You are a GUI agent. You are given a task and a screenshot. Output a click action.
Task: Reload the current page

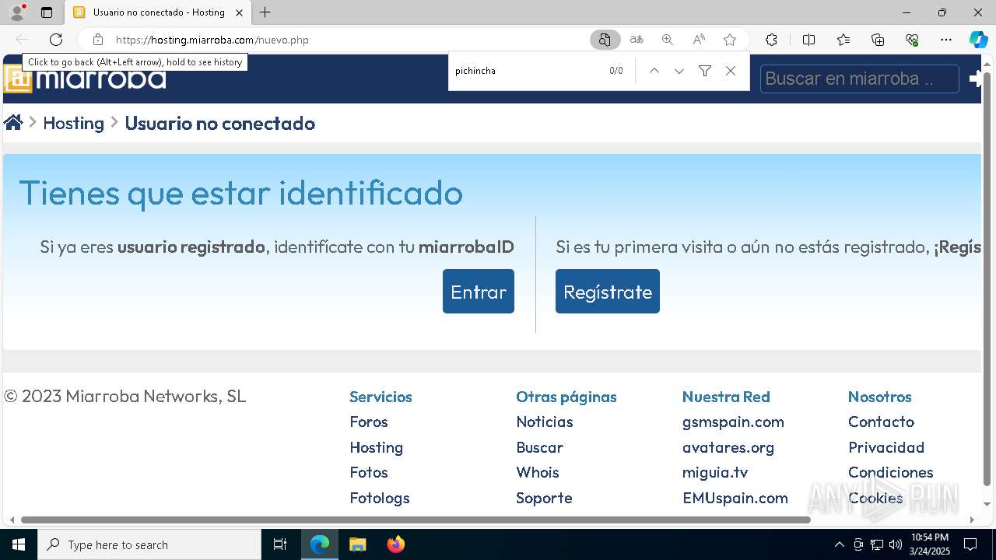[56, 40]
